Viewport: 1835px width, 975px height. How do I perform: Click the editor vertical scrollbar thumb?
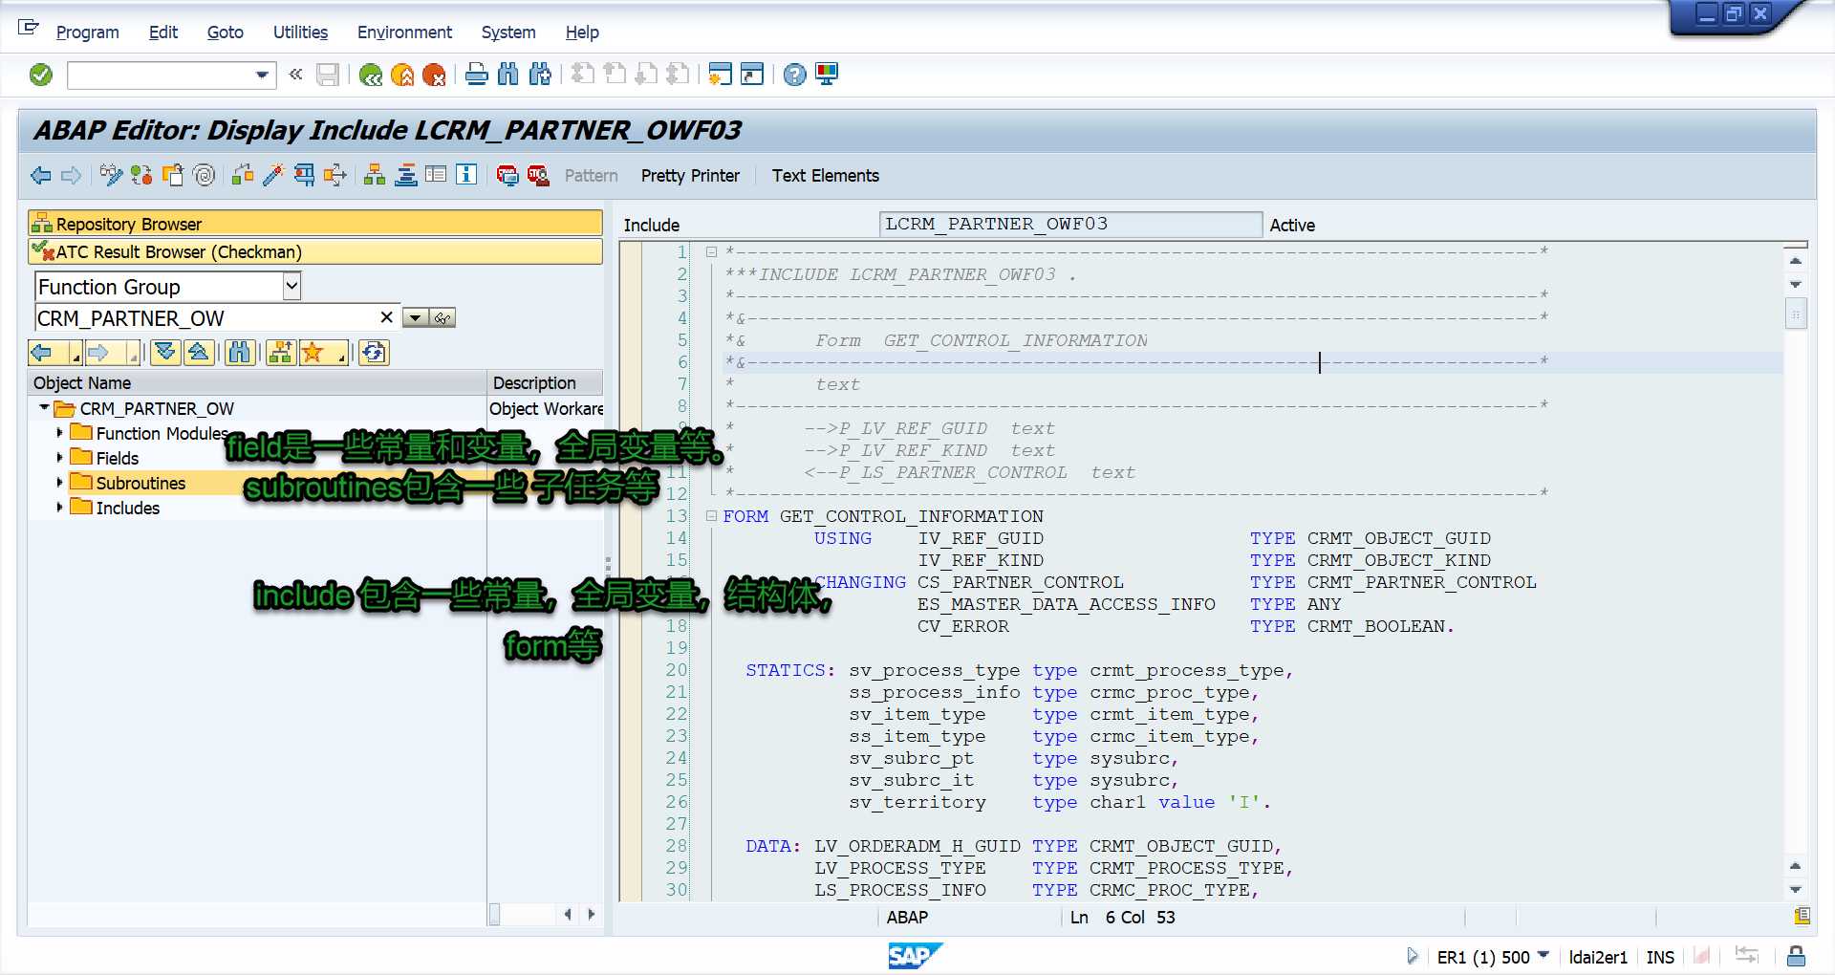pyautogui.click(x=1796, y=314)
